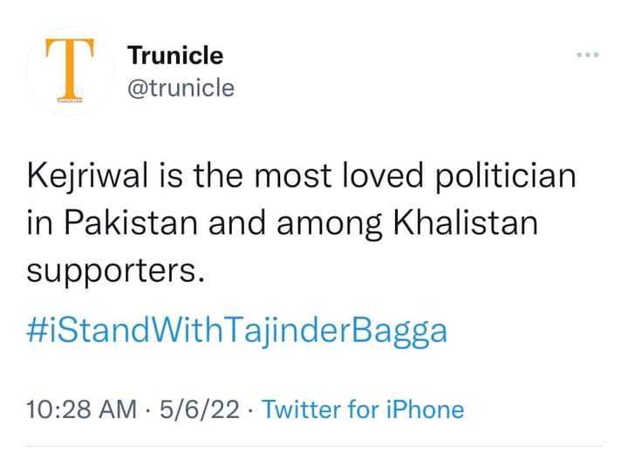Click the word Khalistan in the tweet

[x=466, y=223]
